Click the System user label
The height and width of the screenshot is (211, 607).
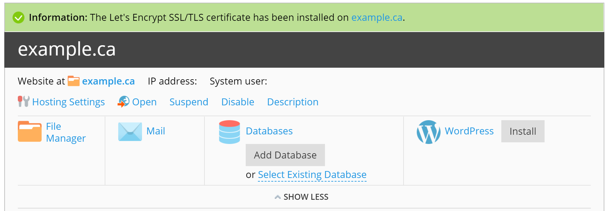[238, 81]
